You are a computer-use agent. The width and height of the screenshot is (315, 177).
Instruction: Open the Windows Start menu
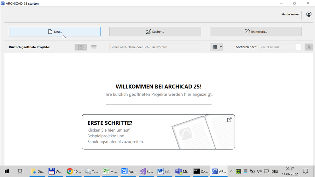coord(7,171)
